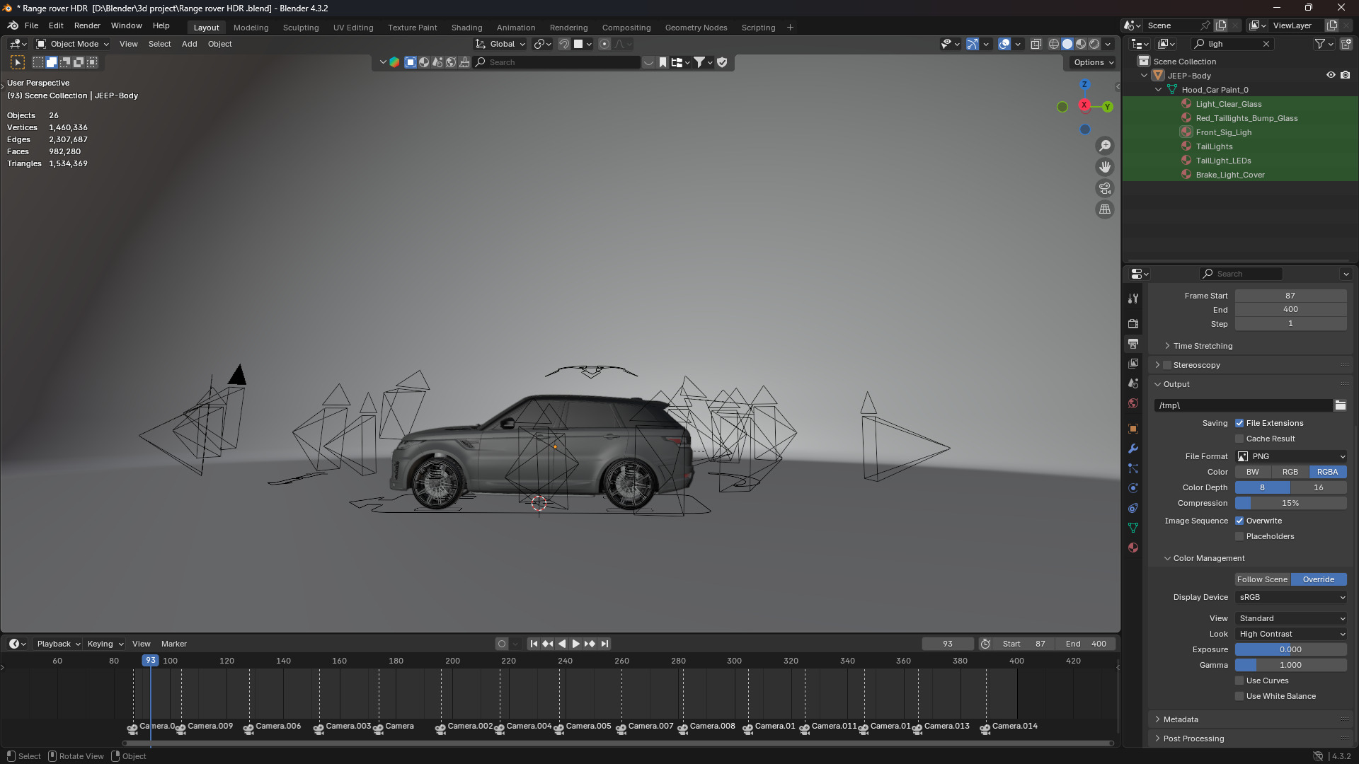This screenshot has width=1359, height=764.
Task: Open the Object Constraints properties tab
Action: pos(1133,508)
